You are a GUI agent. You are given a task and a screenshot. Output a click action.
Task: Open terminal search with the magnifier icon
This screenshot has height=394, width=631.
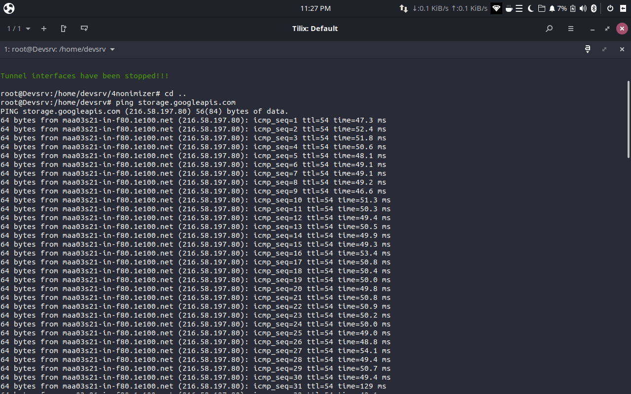(x=549, y=29)
